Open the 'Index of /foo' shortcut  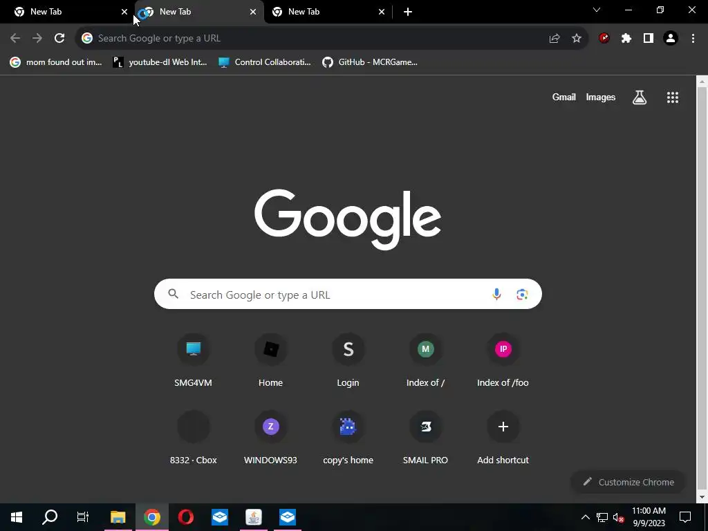(503, 362)
